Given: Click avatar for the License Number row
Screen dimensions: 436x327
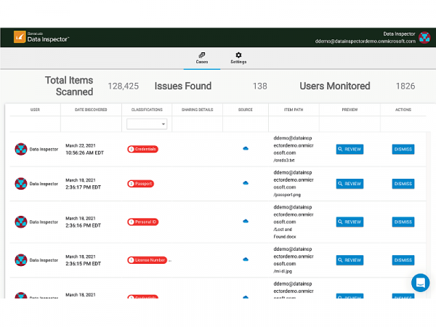Looking at the screenshot, I should click(21, 260).
